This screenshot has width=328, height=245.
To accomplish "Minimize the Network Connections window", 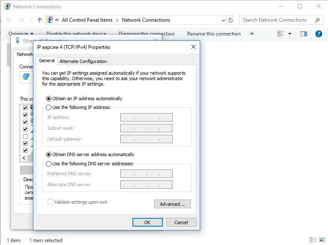I will pyautogui.click(x=281, y=6).
